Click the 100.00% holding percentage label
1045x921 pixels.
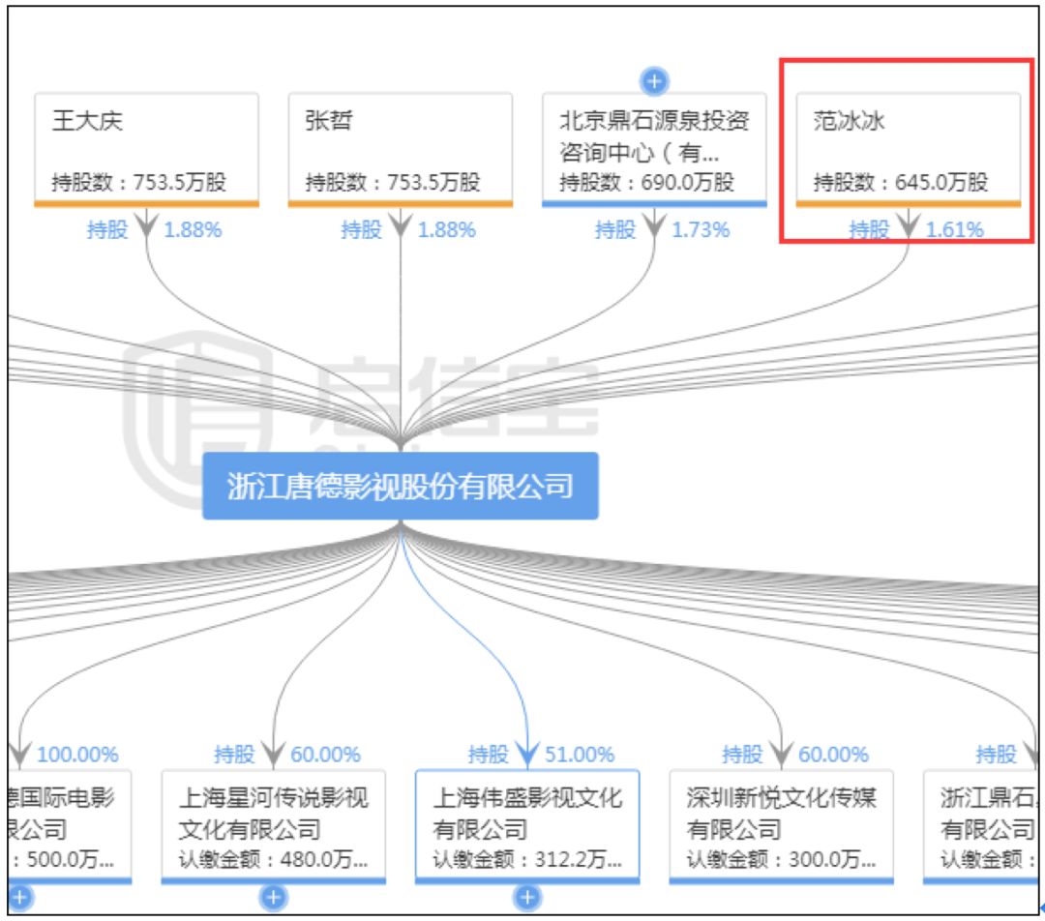[77, 755]
